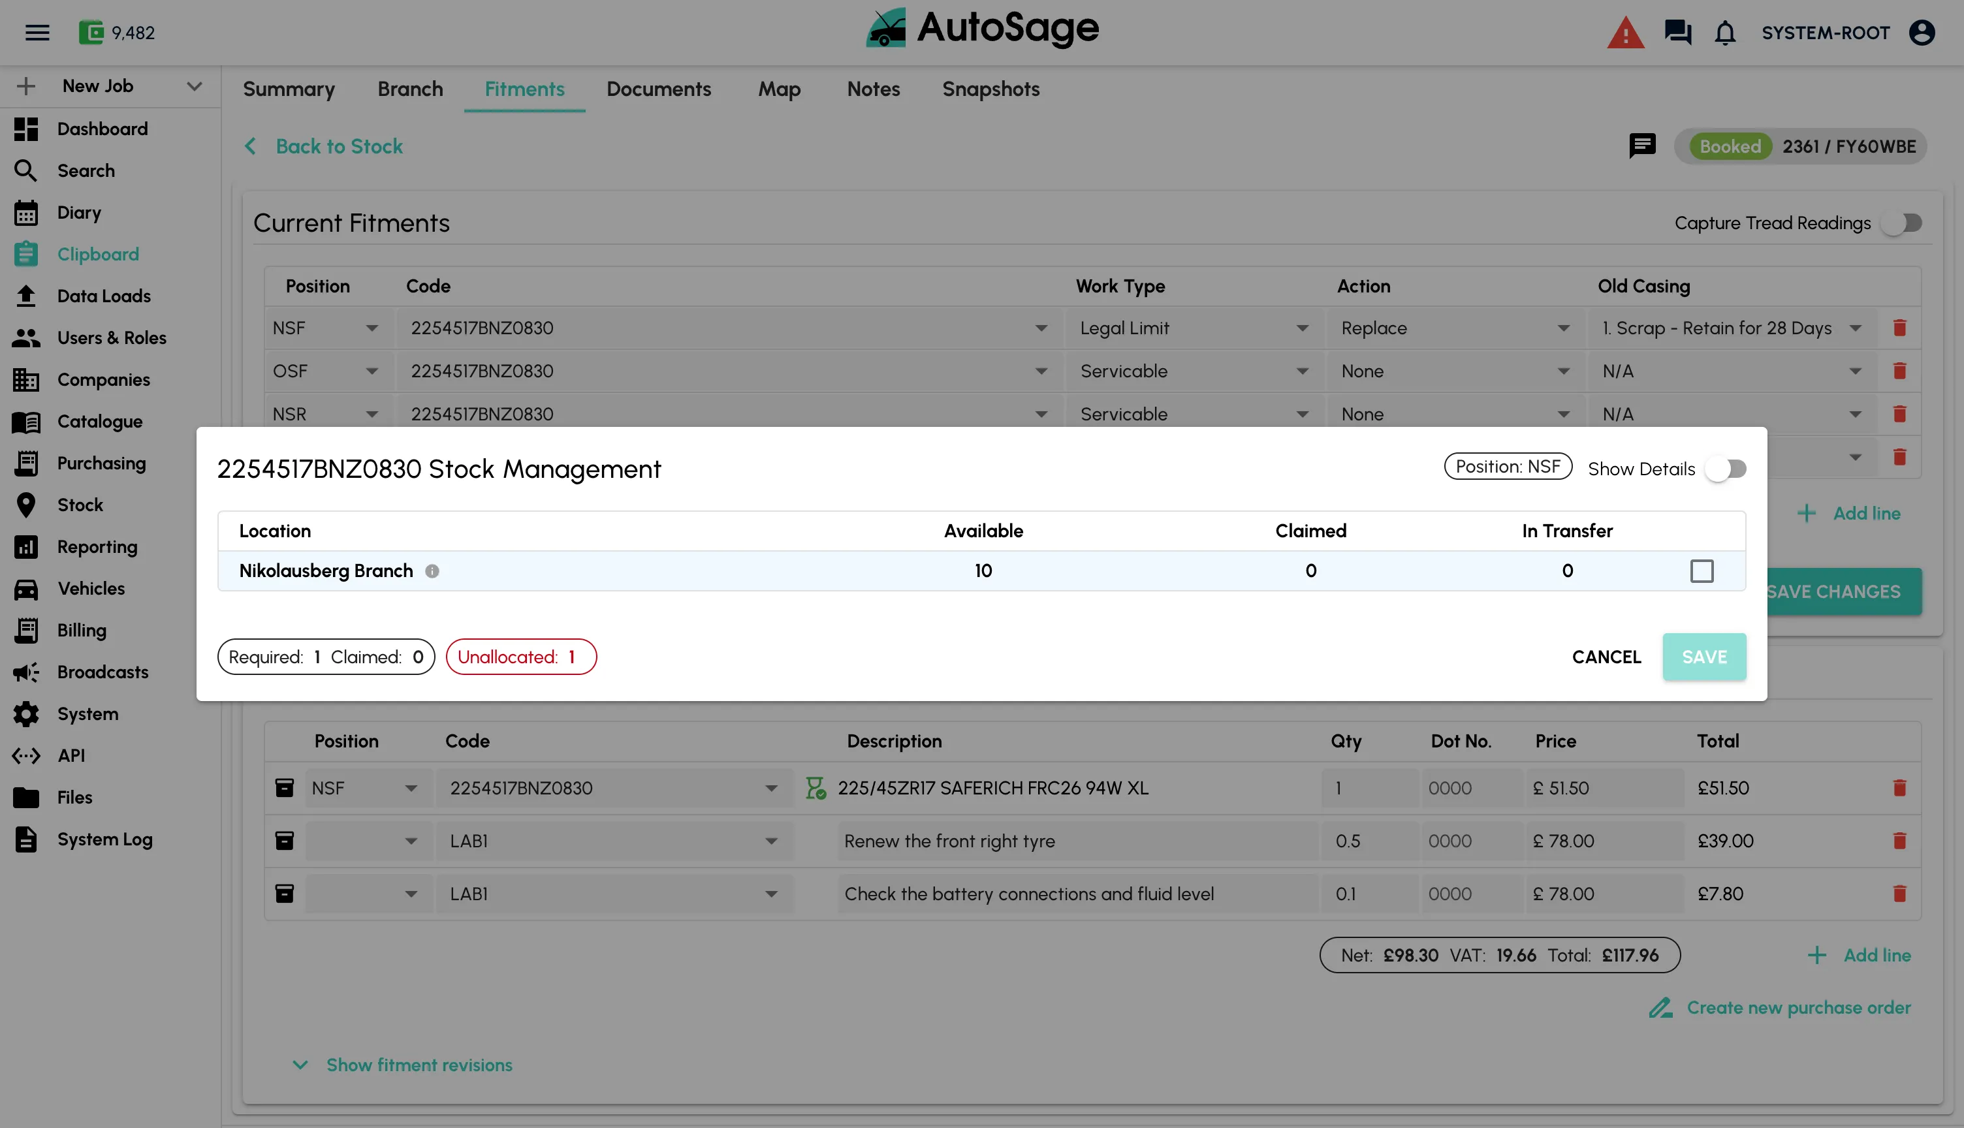Open 2254517BNZ0830 code dropdown in line items

click(614, 788)
